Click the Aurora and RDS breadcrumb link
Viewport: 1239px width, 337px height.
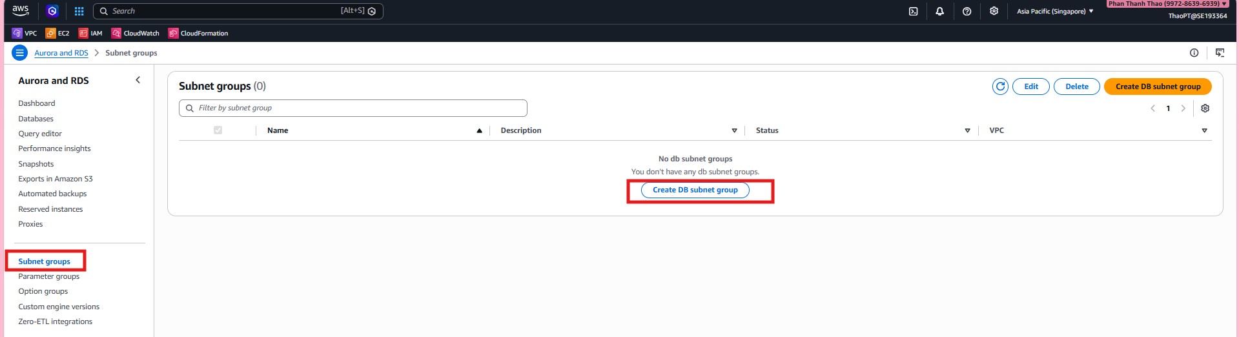[x=61, y=53]
